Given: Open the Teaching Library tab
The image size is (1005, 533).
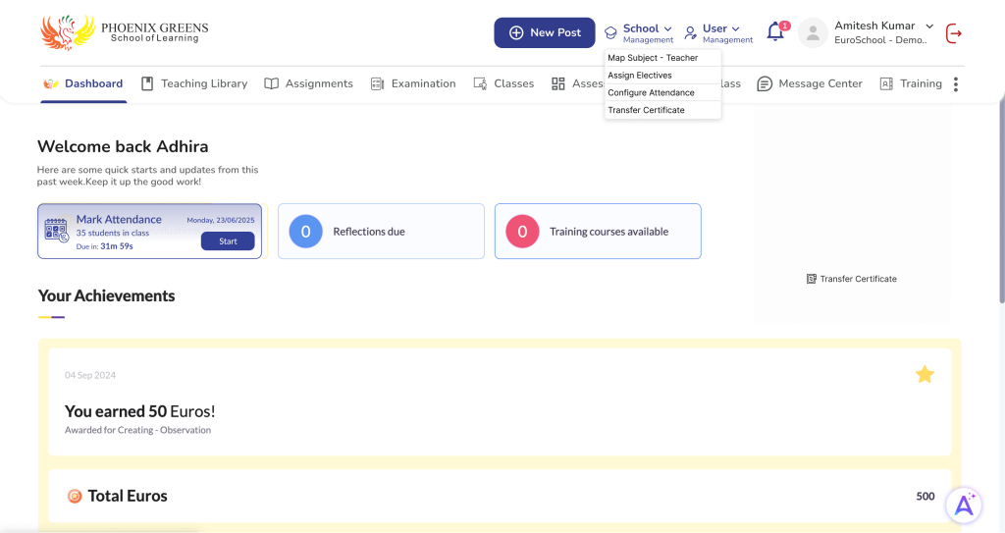Looking at the screenshot, I should (x=194, y=84).
